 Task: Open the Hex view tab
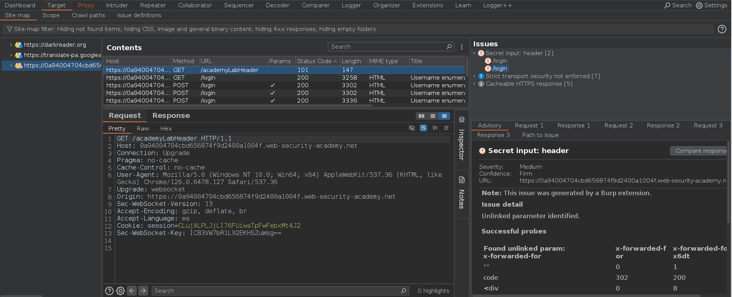click(x=166, y=129)
